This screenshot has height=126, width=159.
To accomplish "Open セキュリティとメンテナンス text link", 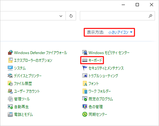I will pos(106,68).
